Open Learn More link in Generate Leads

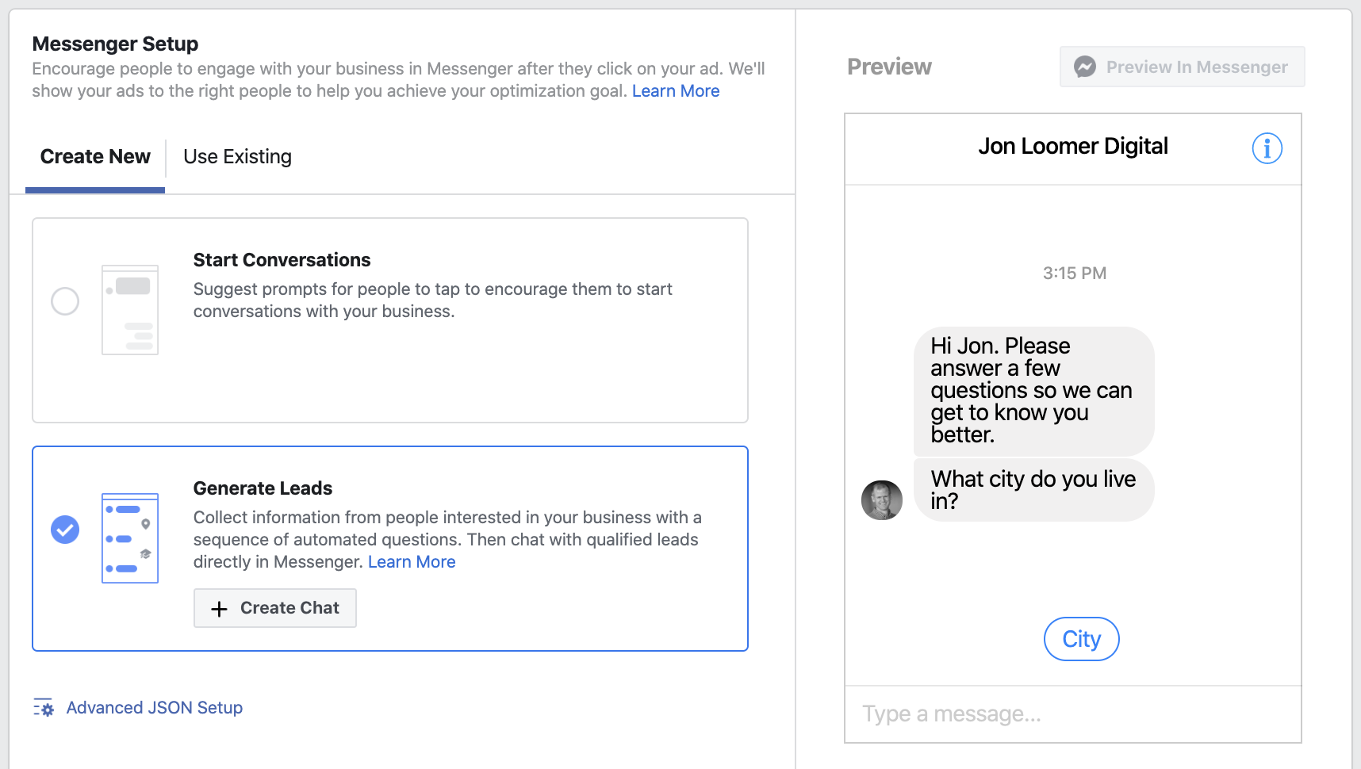pos(412,562)
